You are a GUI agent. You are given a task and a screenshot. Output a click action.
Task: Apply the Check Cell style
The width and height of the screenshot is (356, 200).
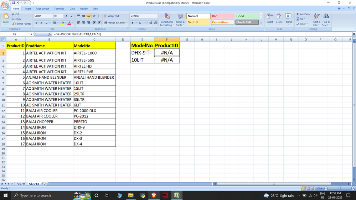point(247,22)
